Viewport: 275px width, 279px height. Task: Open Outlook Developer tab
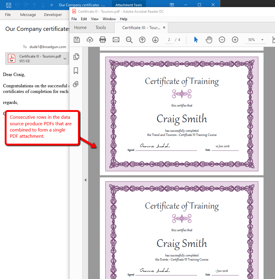tap(53, 15)
